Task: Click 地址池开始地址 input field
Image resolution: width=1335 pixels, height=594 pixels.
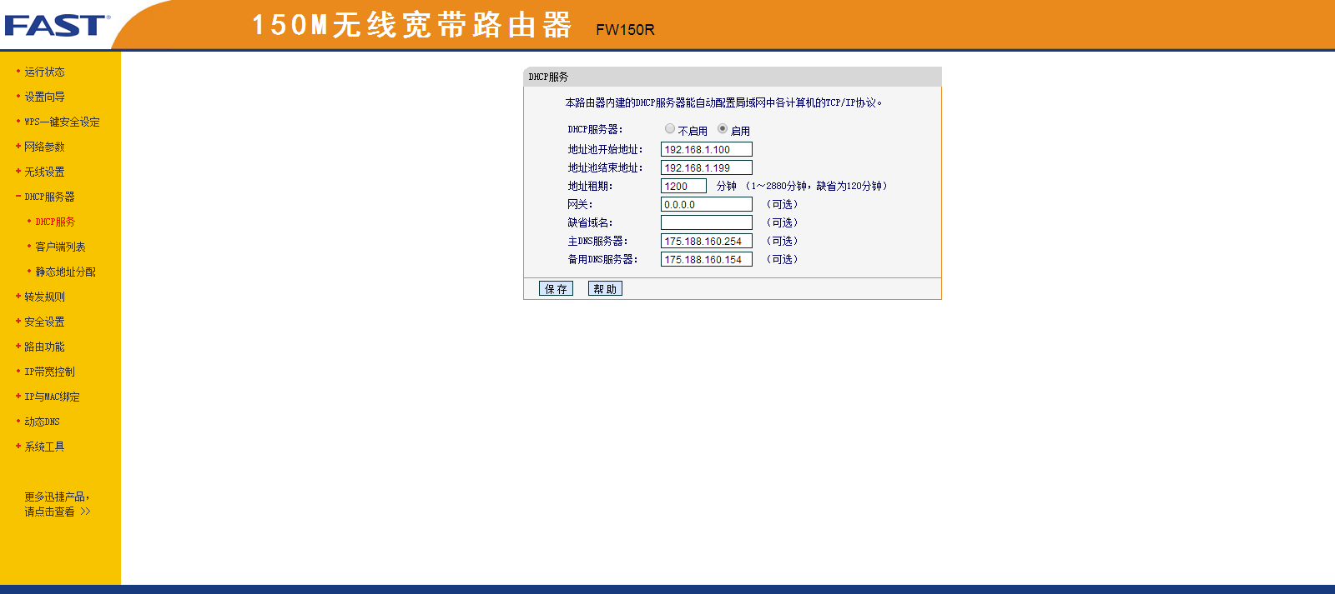Action: (707, 149)
